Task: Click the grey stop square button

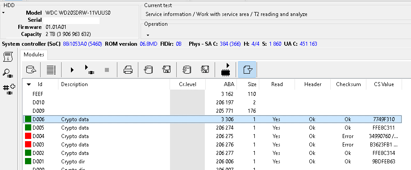Action: pos(107,70)
